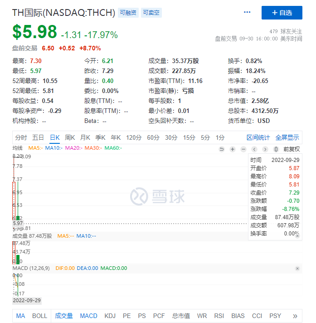This screenshot has width=316, height=323.
Task: Close the daily quote detail panel
Action: pyautogui.click(x=297, y=236)
